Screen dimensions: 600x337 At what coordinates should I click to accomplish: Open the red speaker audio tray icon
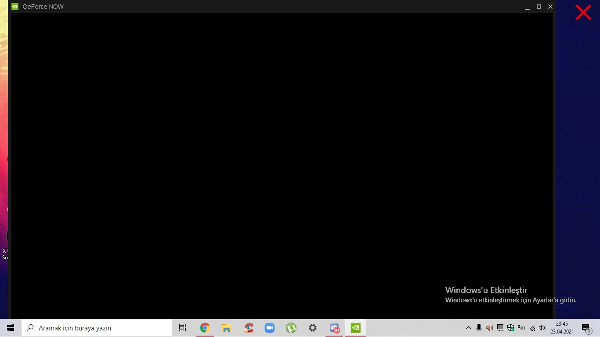pos(489,328)
